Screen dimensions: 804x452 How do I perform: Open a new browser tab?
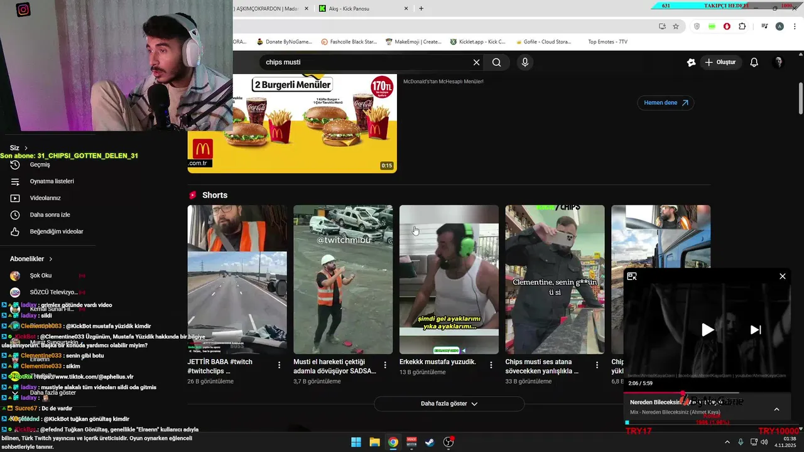(421, 8)
